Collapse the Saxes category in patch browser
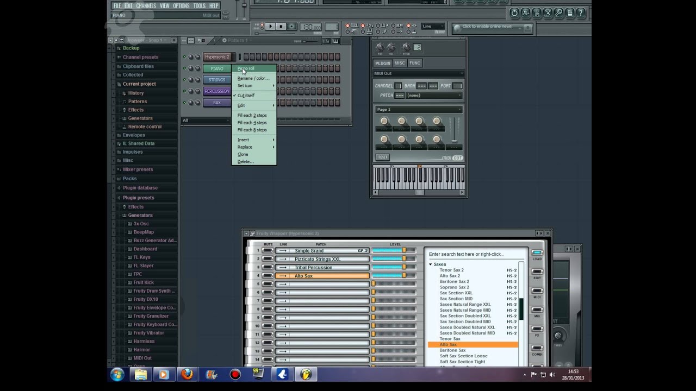 click(431, 264)
